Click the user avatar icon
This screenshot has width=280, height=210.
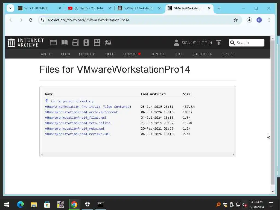click(176, 43)
